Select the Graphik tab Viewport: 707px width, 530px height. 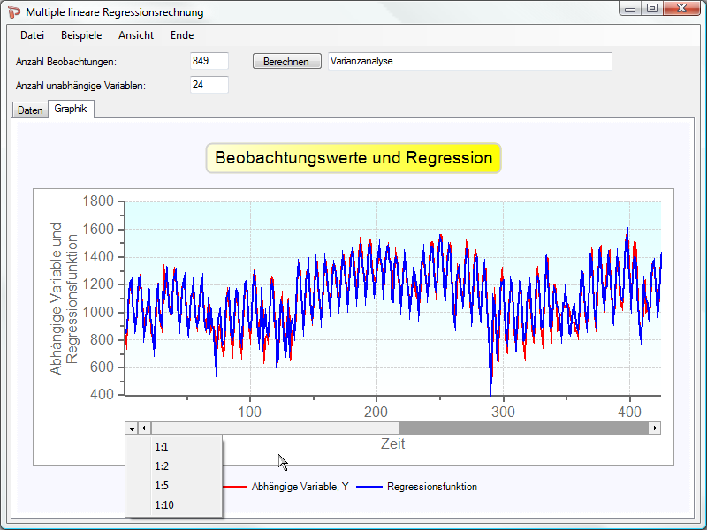[71, 110]
